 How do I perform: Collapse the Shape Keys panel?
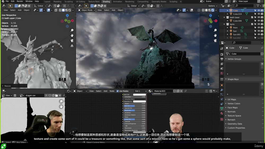click(226, 79)
